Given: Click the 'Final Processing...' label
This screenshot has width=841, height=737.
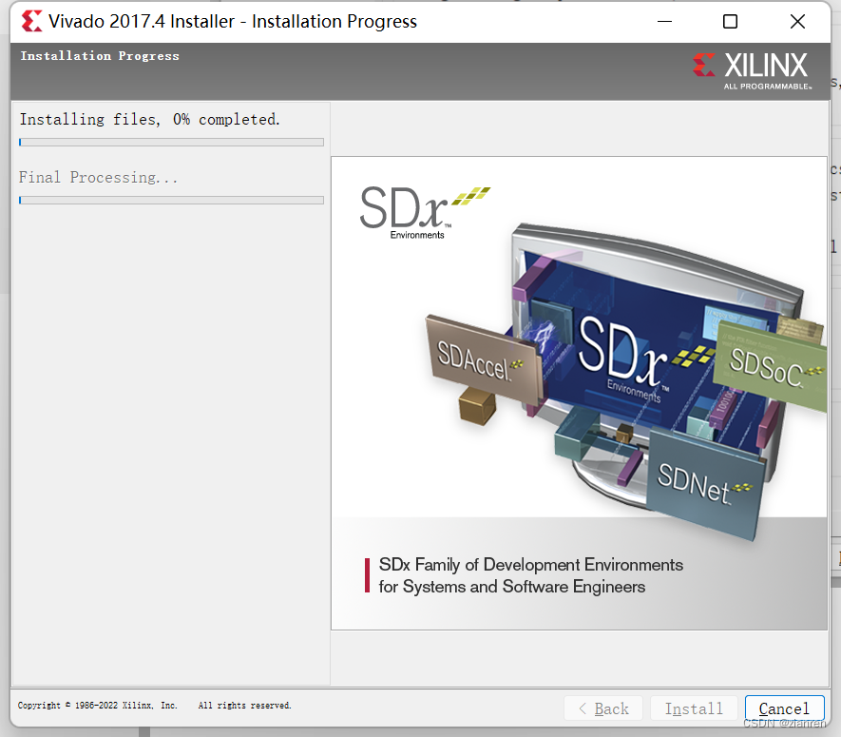Looking at the screenshot, I should (98, 177).
